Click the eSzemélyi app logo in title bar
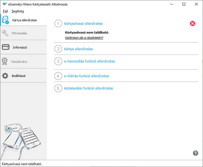This screenshot has width=203, height=167. (x=5, y=4)
